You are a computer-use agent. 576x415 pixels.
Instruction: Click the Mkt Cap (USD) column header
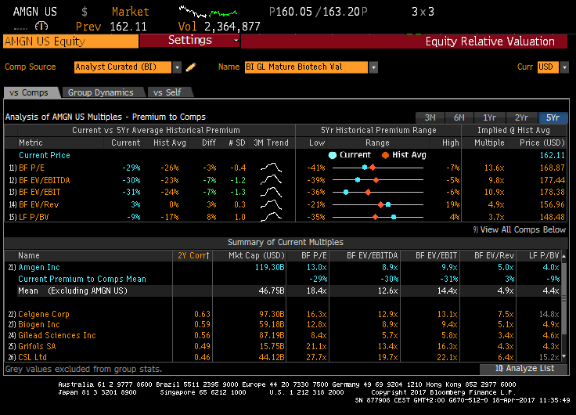257,255
